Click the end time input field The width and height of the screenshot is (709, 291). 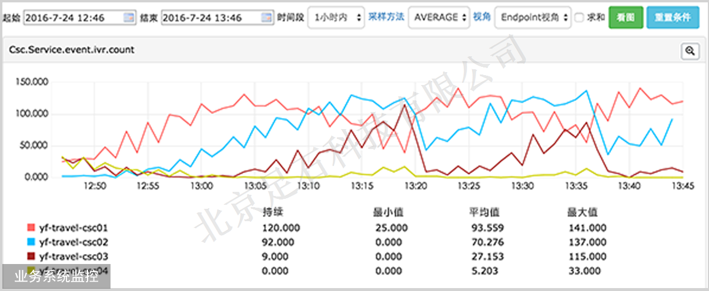[x=209, y=18]
